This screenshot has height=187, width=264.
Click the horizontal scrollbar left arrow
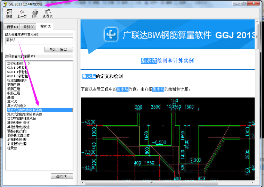pos(82,182)
